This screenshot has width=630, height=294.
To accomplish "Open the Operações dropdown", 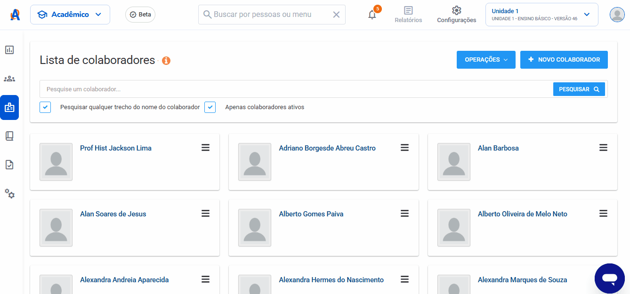I will (486, 59).
